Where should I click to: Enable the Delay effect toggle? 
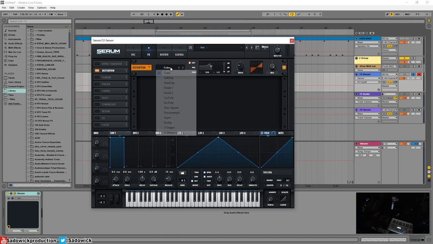tap(97, 98)
